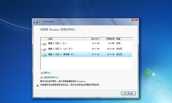Select row 磁盘 0 分区 3: 新加卷 (F:)
This screenshot has width=172, height=103.
pos(86,54)
